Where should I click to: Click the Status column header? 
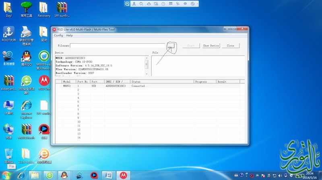[162, 82]
